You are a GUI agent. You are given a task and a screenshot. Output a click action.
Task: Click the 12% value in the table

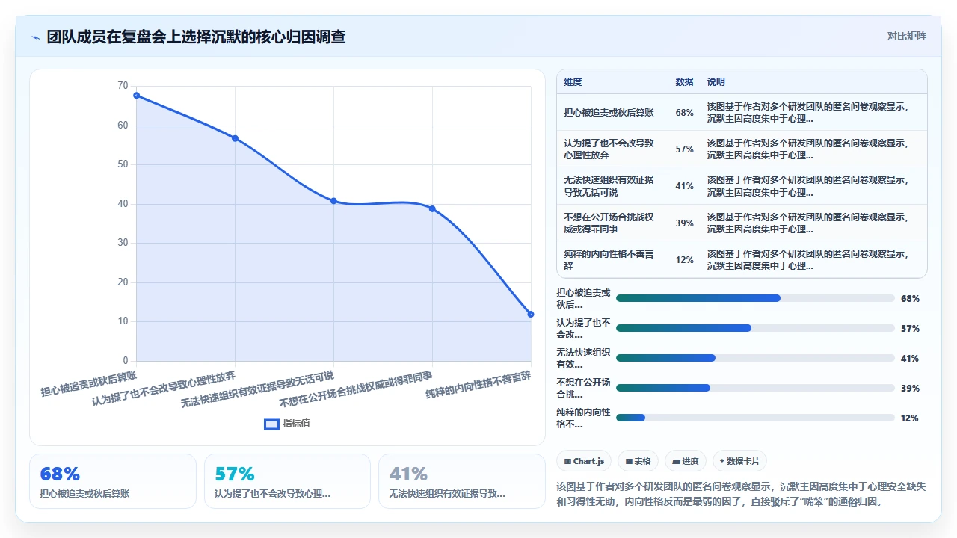[684, 260]
